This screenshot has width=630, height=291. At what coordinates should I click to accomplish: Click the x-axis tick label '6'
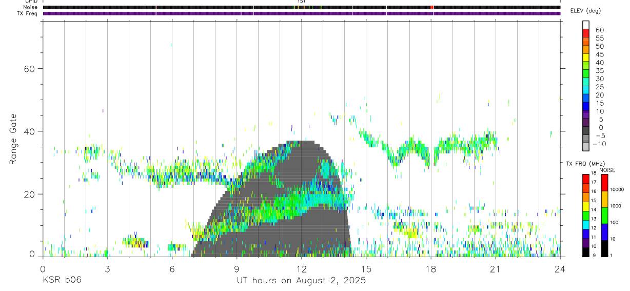point(172,269)
